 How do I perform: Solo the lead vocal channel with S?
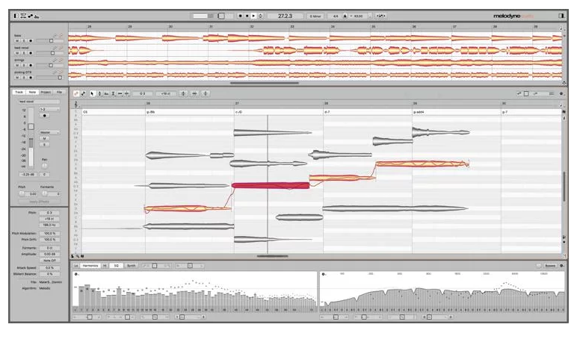44,144
